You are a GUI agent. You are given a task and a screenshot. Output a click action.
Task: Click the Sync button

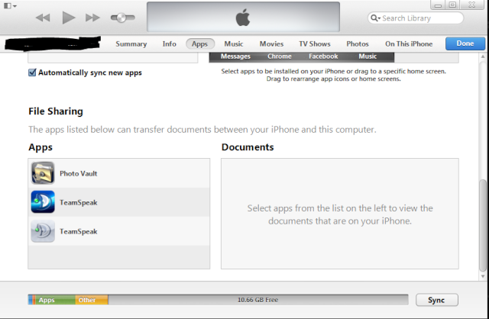[436, 300]
